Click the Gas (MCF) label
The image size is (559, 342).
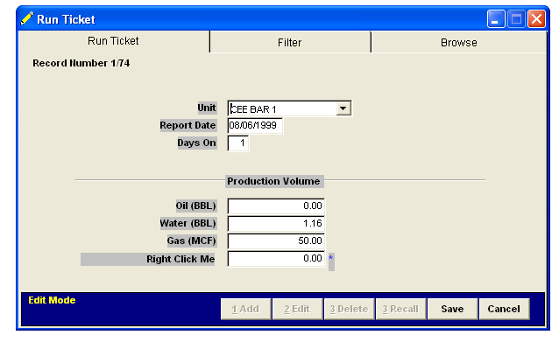coord(192,241)
